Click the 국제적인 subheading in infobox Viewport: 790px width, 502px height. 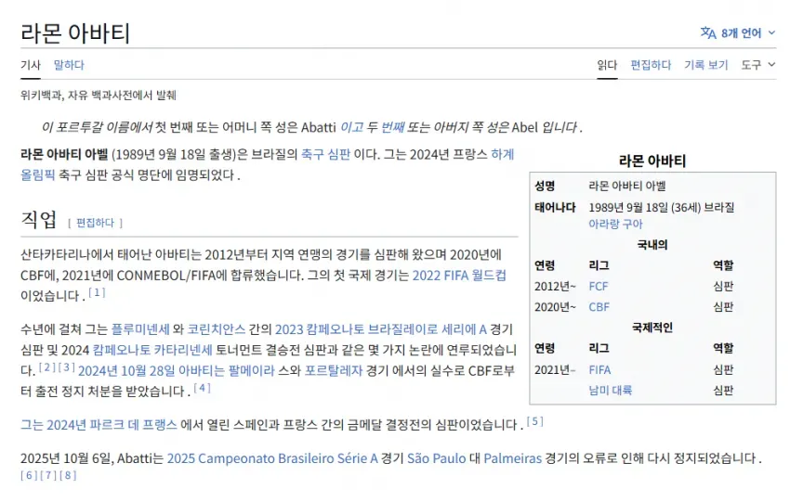tap(652, 328)
